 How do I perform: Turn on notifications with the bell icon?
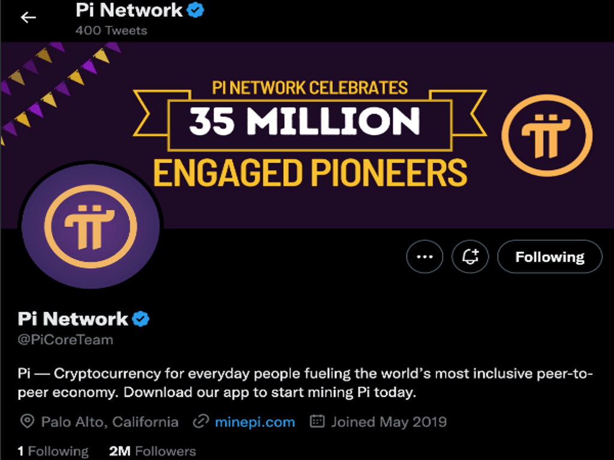click(x=470, y=257)
